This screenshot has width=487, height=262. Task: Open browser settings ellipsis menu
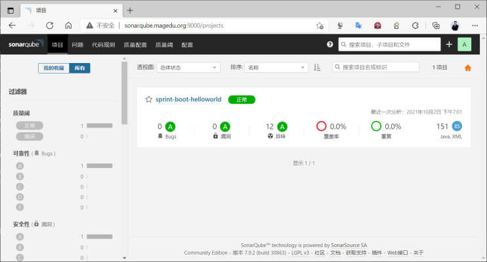(x=475, y=26)
